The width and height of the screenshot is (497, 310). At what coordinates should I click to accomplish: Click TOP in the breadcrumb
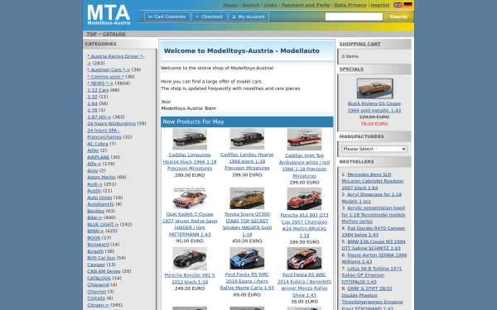coord(92,34)
